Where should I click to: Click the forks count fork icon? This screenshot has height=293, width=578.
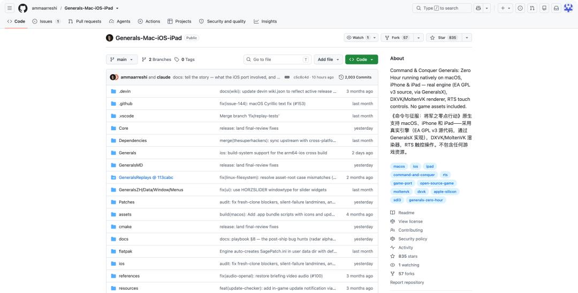(x=393, y=273)
